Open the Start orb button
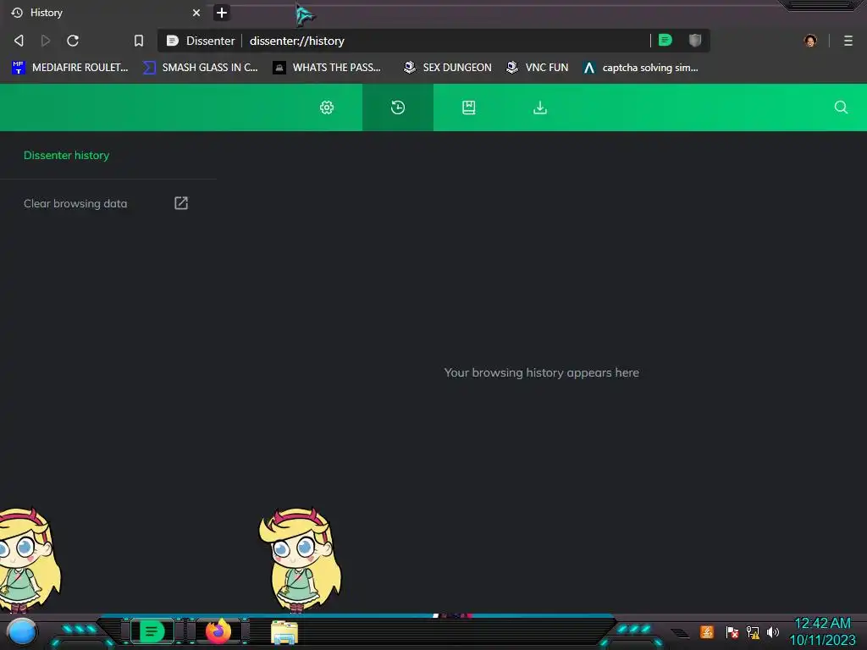The image size is (867, 650). [x=22, y=631]
